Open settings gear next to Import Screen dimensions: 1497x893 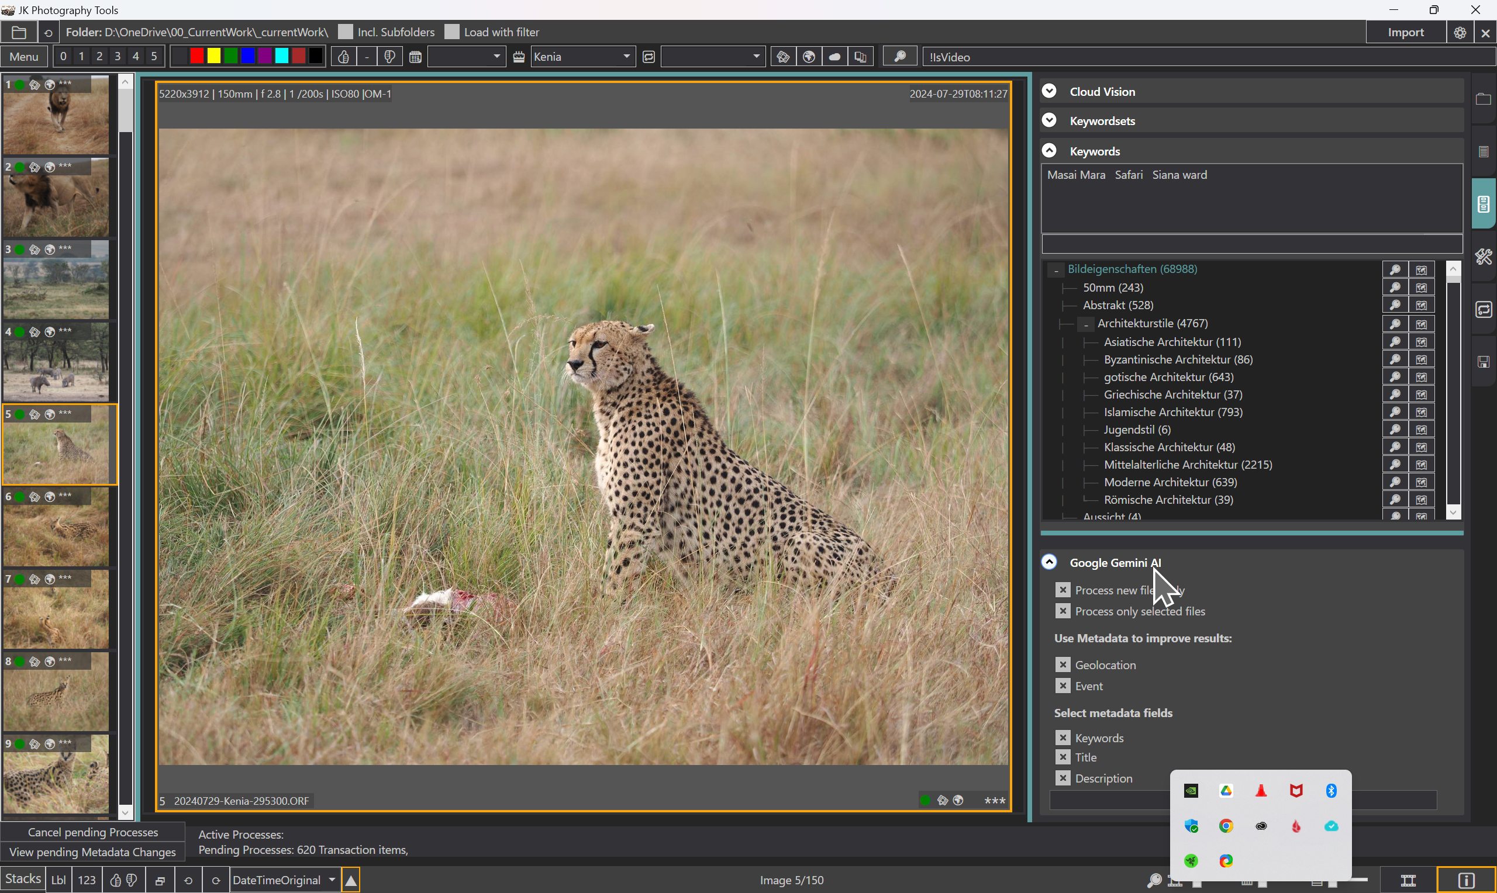click(x=1460, y=33)
